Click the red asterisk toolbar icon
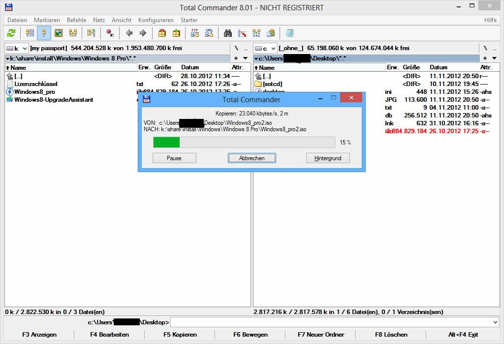Image resolution: width=504 pixels, height=344 pixels. [110, 33]
